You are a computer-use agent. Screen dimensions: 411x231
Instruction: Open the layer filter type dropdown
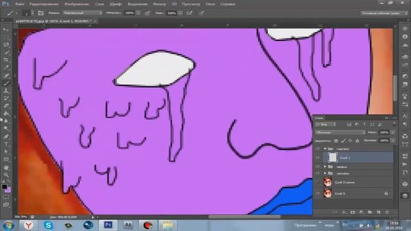tap(326, 124)
